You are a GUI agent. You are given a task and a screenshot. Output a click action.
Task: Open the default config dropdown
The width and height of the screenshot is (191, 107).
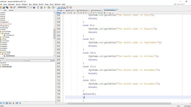(x=24, y=7)
